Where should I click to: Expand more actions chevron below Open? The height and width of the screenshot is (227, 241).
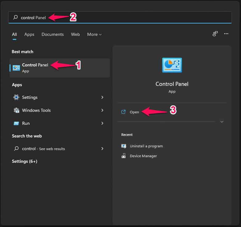coord(222,122)
